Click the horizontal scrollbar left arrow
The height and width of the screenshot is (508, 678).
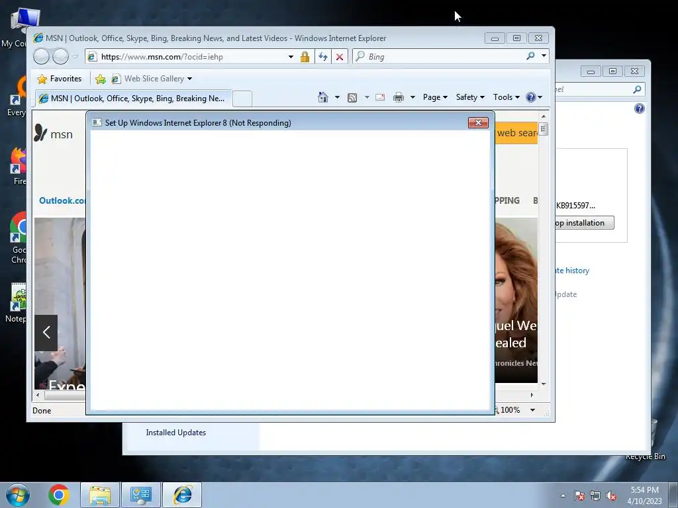(38, 395)
